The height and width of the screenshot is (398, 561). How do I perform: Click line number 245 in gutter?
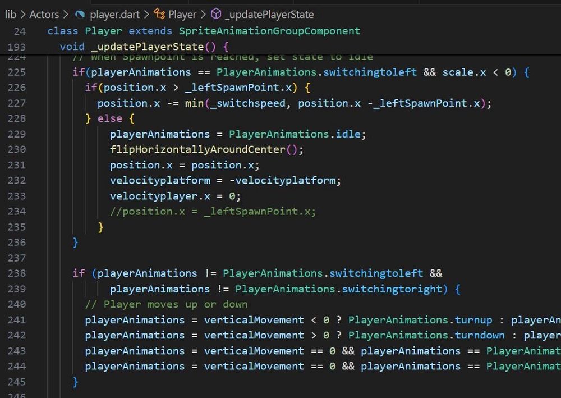click(17, 382)
